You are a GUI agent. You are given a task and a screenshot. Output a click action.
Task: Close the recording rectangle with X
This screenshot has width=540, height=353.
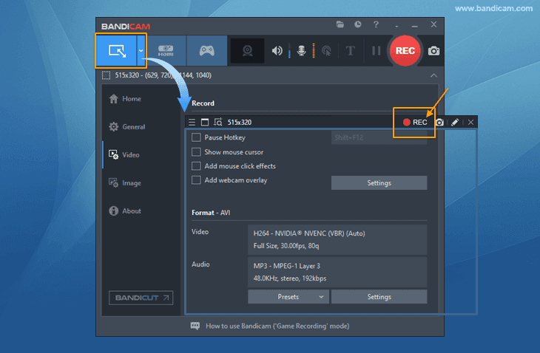coord(470,123)
